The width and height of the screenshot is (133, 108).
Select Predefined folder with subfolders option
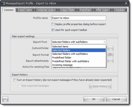point(79,61)
